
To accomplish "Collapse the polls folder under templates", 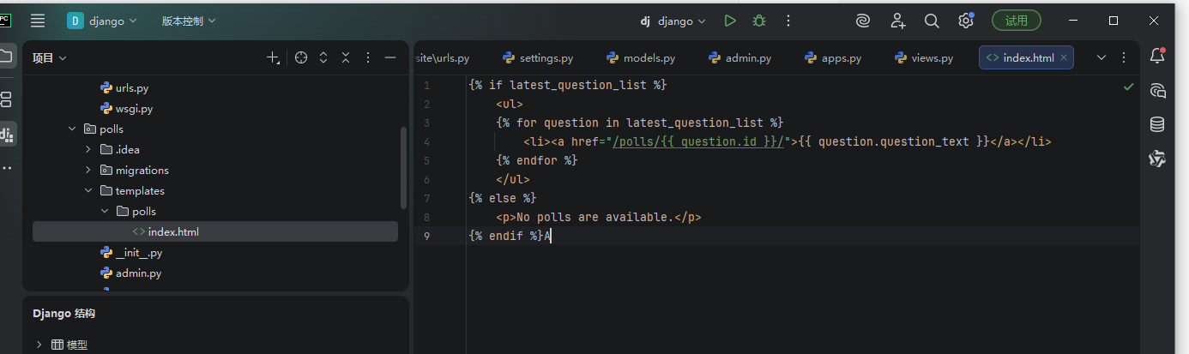I will click(x=105, y=212).
